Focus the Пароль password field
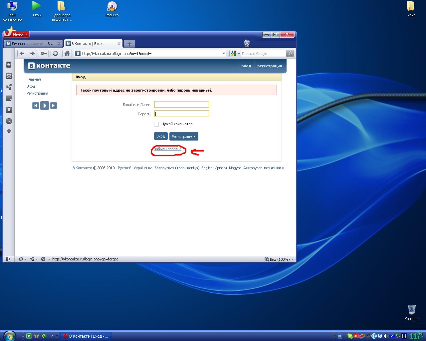Screen dimensions: 426x341 [182, 114]
